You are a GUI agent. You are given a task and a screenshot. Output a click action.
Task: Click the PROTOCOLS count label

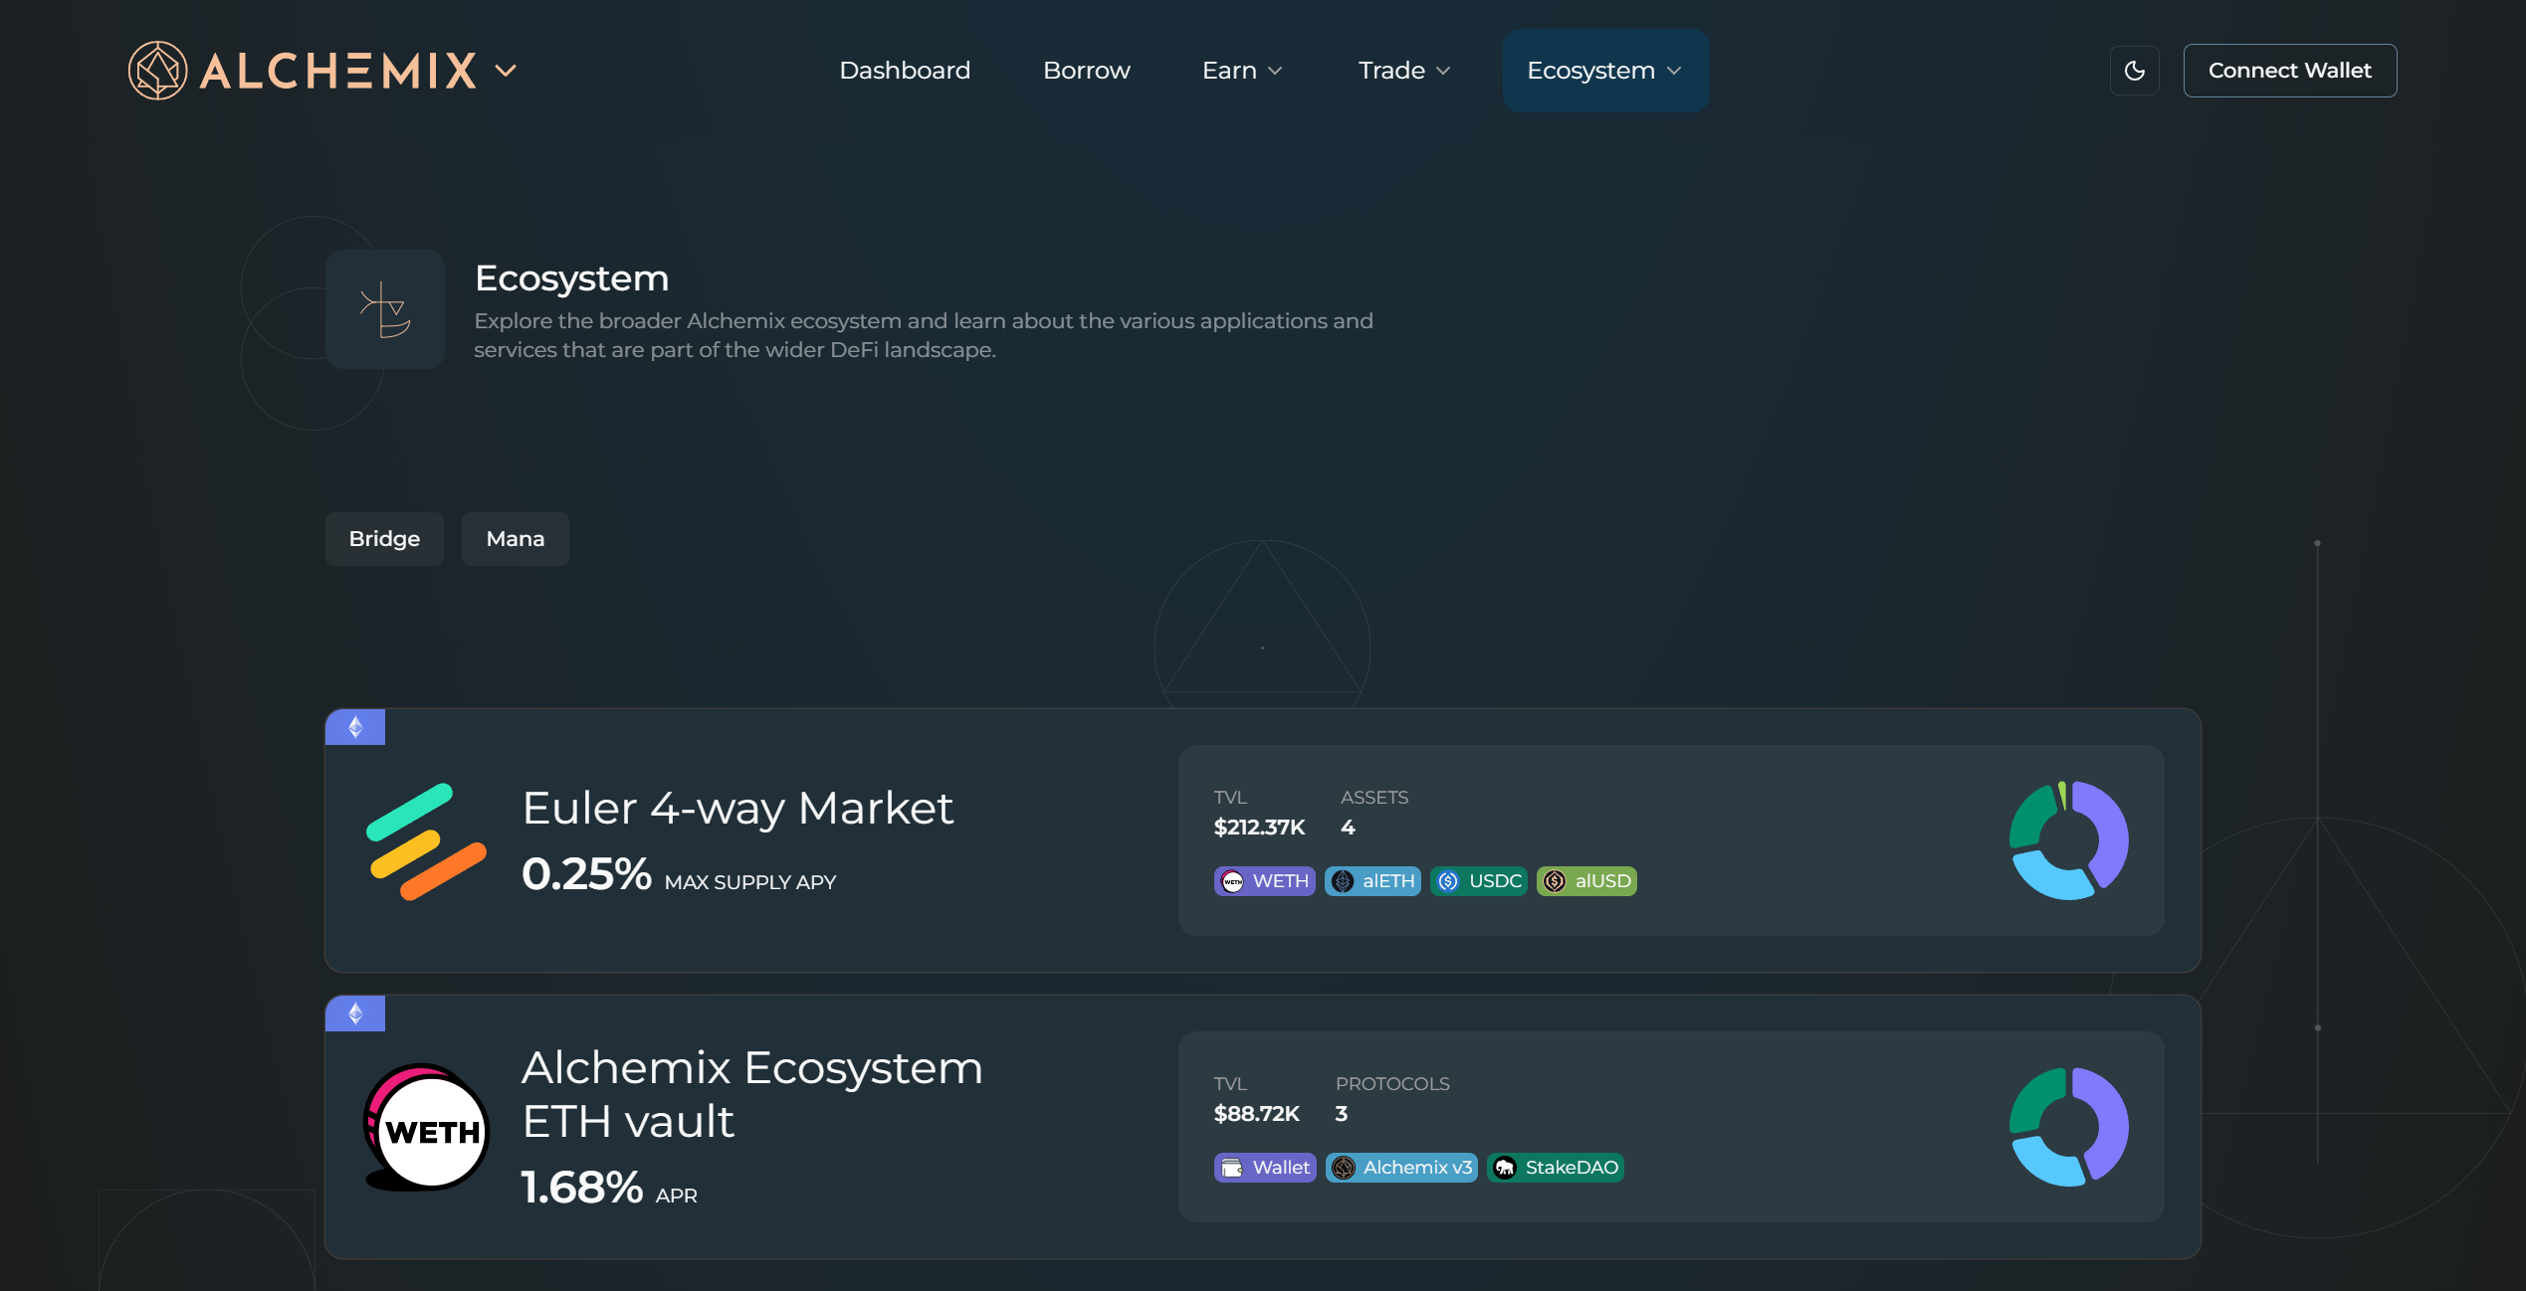(1392, 1084)
